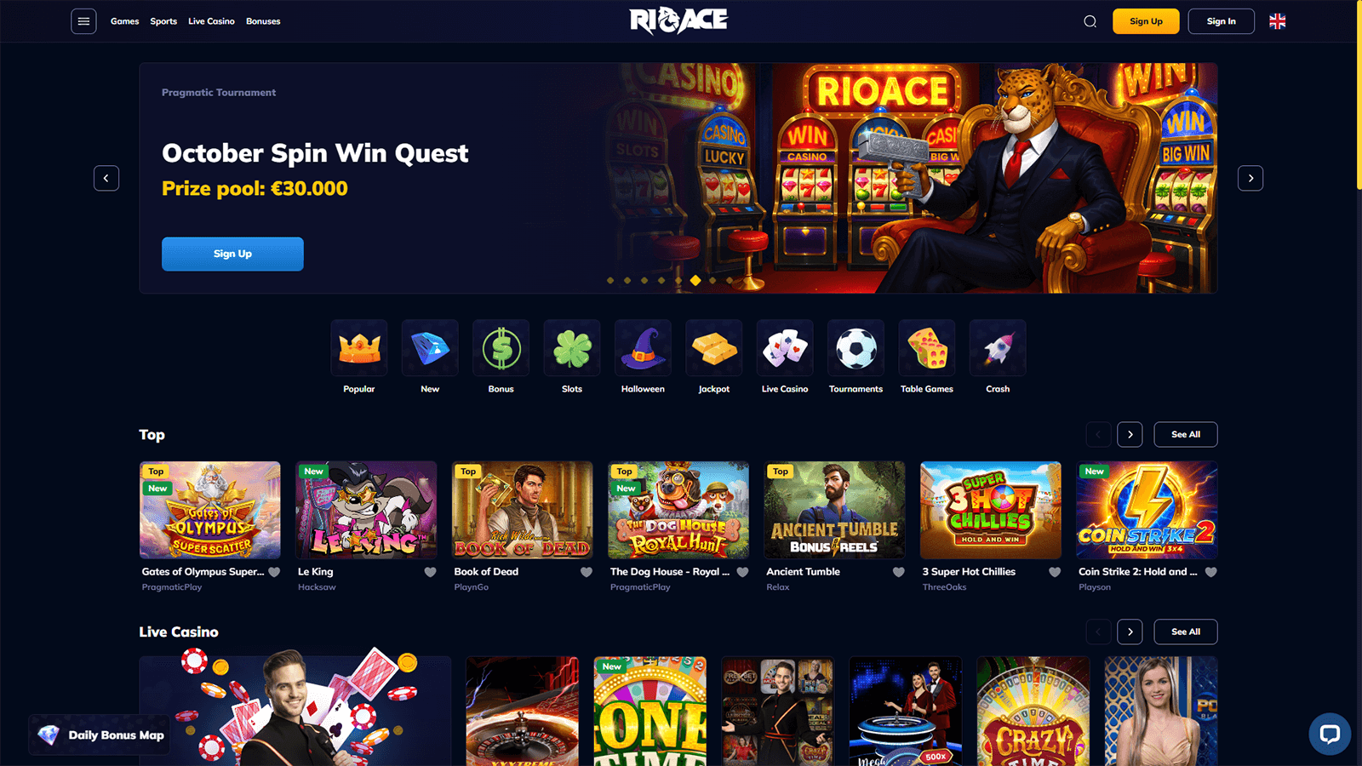Viewport: 1362px width, 766px height.
Task: Click See All for Live Casino
Action: (1186, 632)
